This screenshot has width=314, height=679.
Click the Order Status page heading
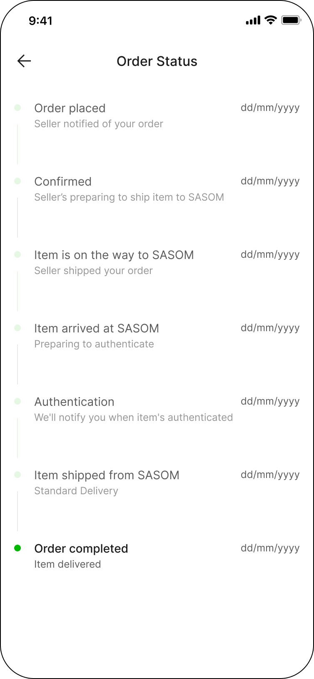(157, 61)
